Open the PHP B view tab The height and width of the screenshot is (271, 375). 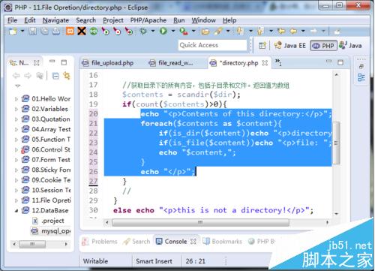(x=262, y=242)
